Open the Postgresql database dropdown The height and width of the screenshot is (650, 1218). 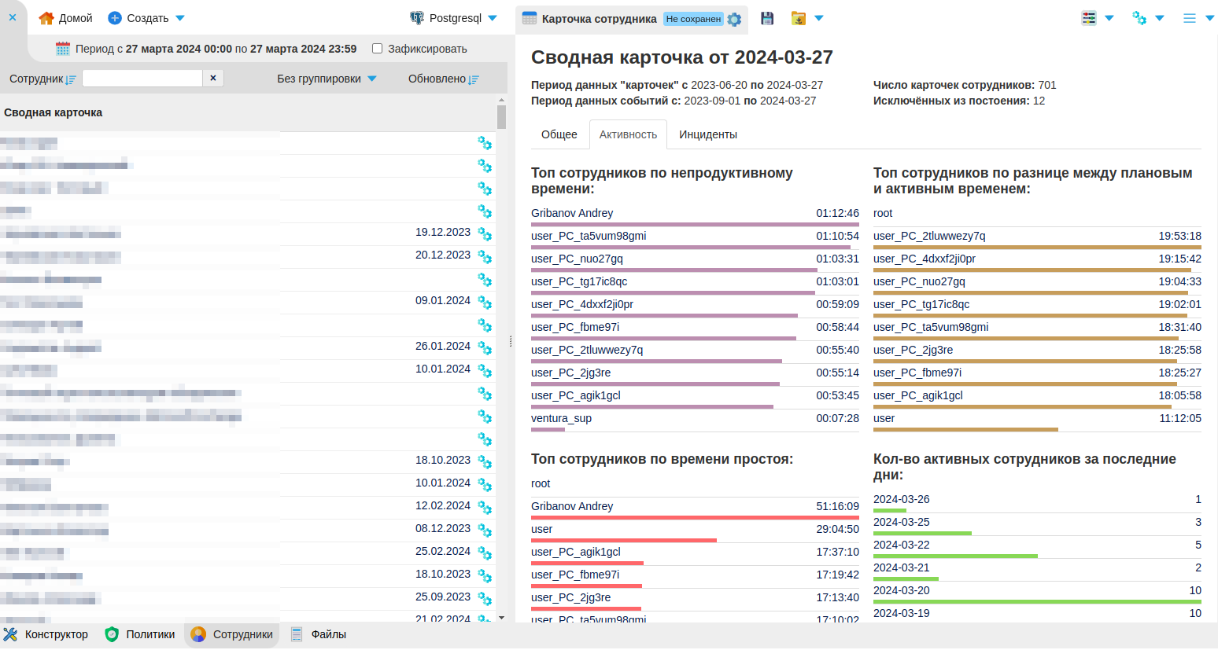point(493,18)
